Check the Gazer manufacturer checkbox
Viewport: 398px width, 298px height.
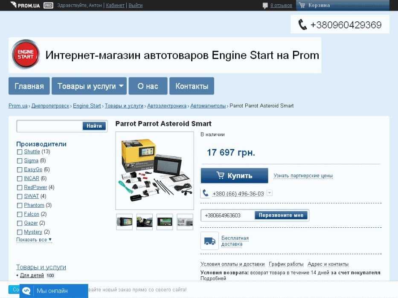(x=20, y=223)
